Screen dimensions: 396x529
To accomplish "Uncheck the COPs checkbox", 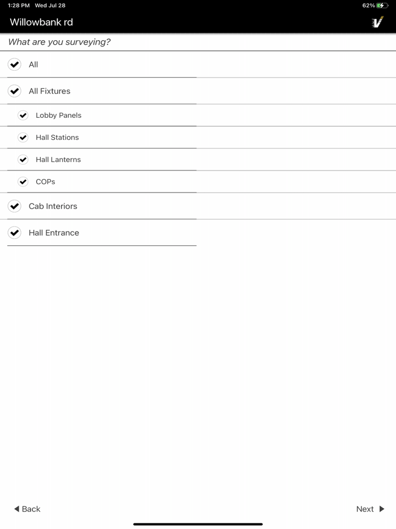I will click(x=23, y=182).
